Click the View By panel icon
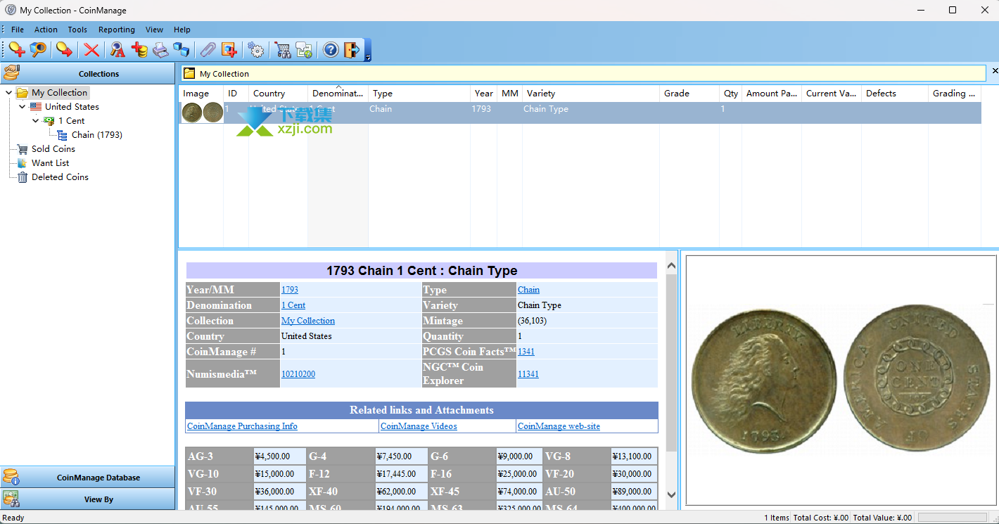999x524 pixels. [x=11, y=499]
